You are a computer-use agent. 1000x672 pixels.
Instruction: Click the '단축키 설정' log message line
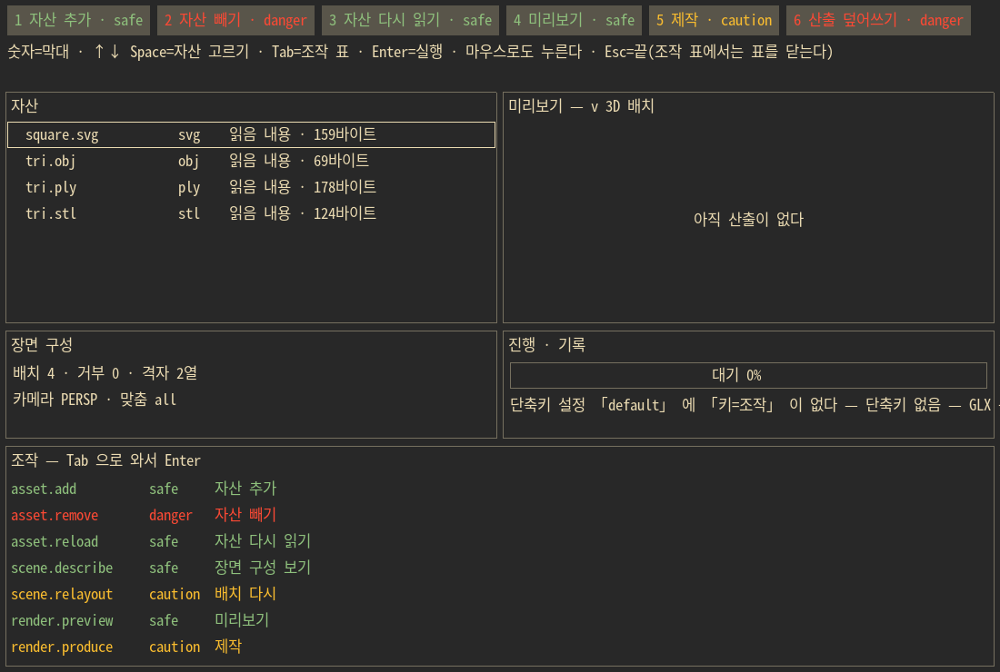[x=751, y=405]
